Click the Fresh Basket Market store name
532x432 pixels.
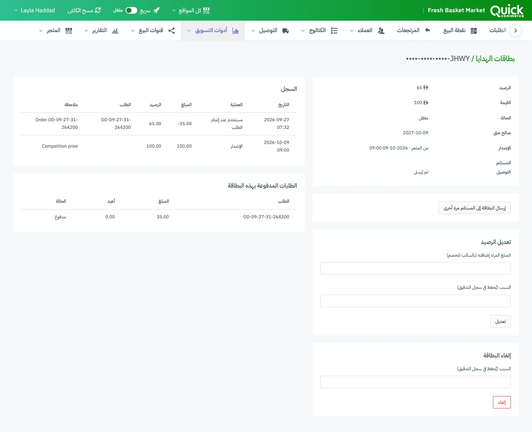(x=456, y=10)
